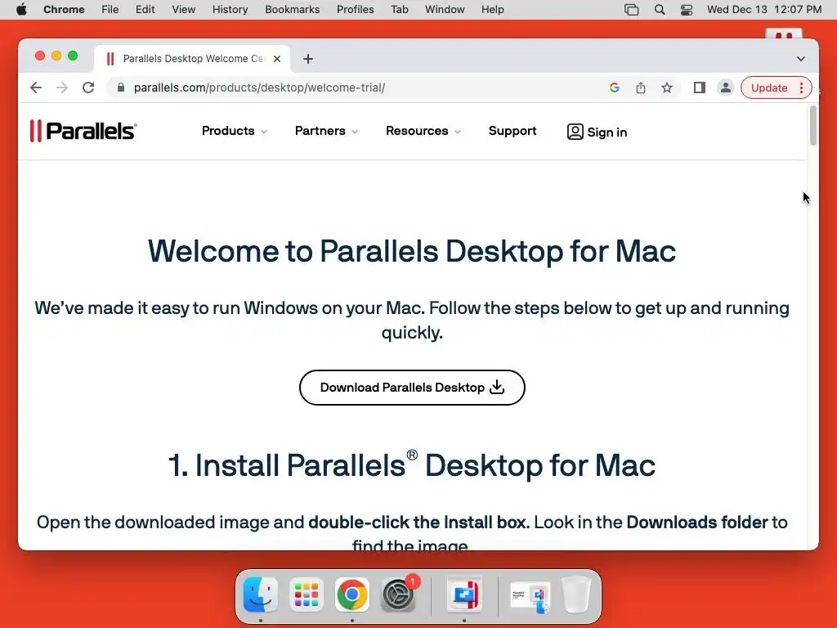Reload the Parallels welcome page

88,87
